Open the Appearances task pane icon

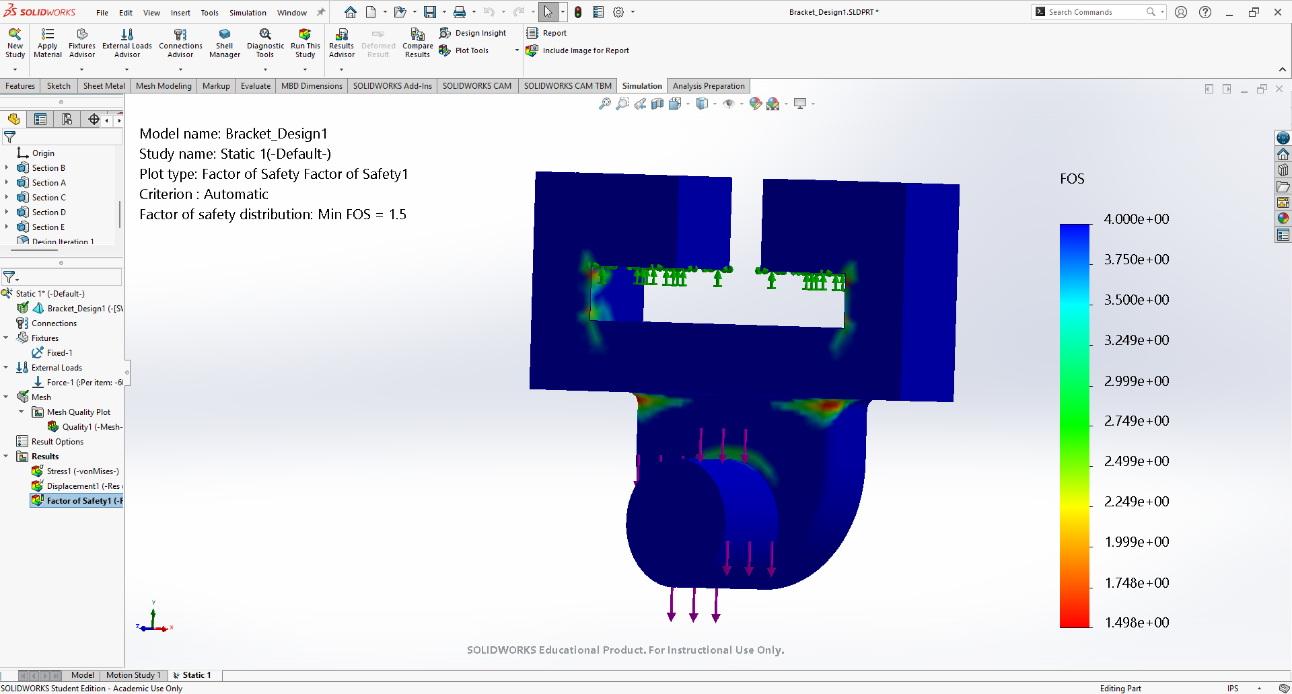tap(1283, 218)
